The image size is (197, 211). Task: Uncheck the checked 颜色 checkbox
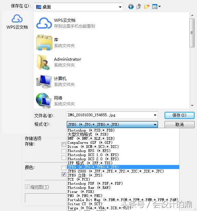click(x=64, y=175)
